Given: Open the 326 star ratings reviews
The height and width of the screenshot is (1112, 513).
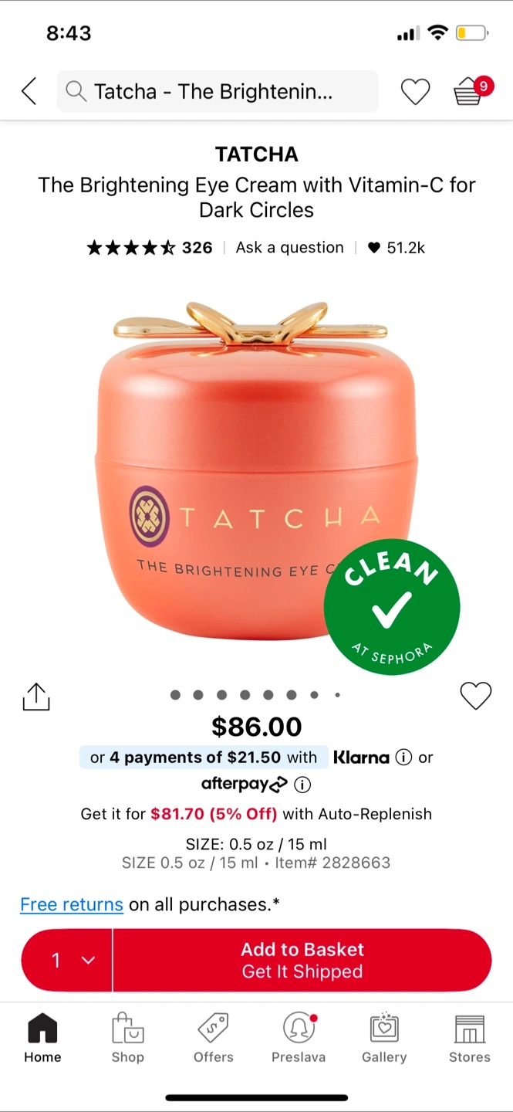Looking at the screenshot, I should tap(150, 248).
